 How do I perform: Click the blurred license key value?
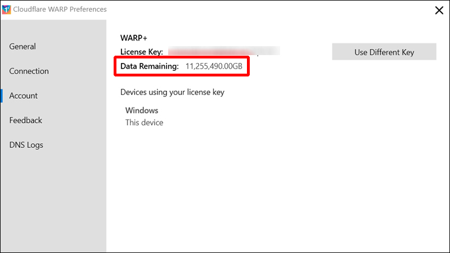(224, 51)
